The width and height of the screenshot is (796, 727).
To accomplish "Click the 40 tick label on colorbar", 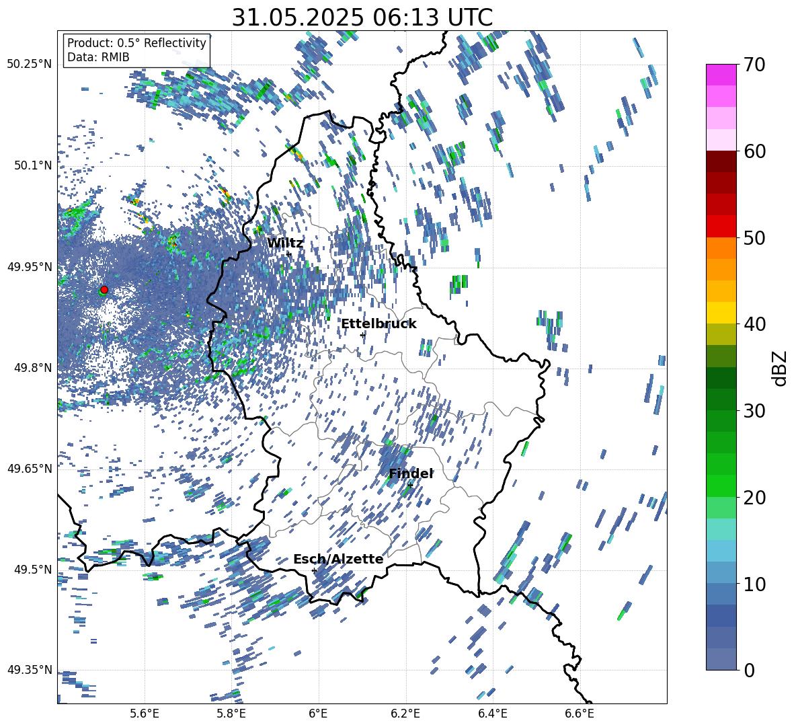I will pyautogui.click(x=754, y=324).
